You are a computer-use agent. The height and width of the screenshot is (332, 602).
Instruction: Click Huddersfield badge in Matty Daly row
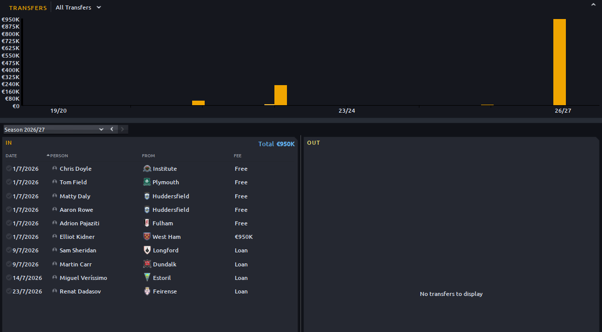click(147, 196)
